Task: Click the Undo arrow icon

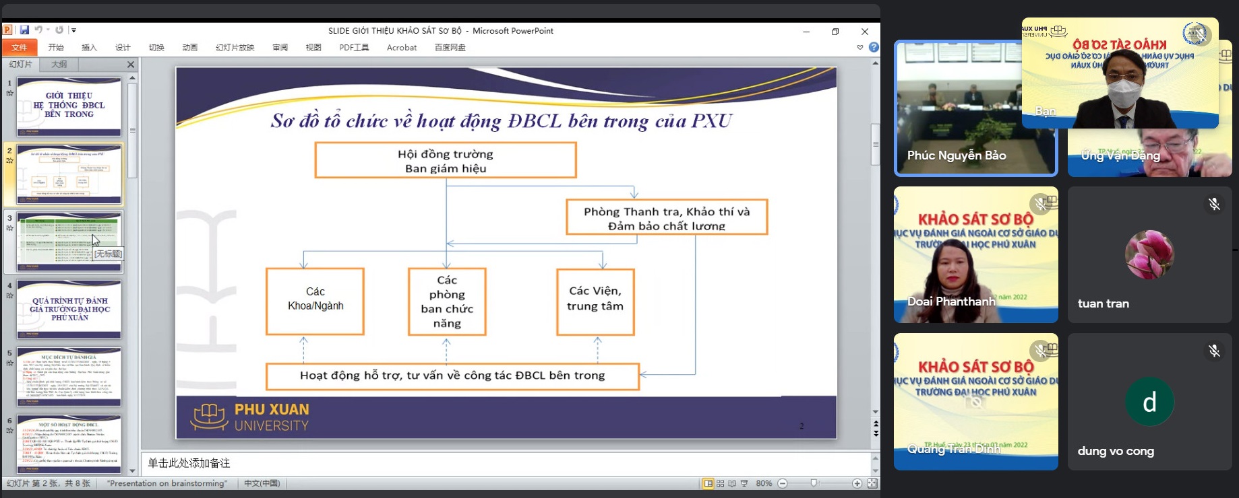Action: (x=38, y=30)
